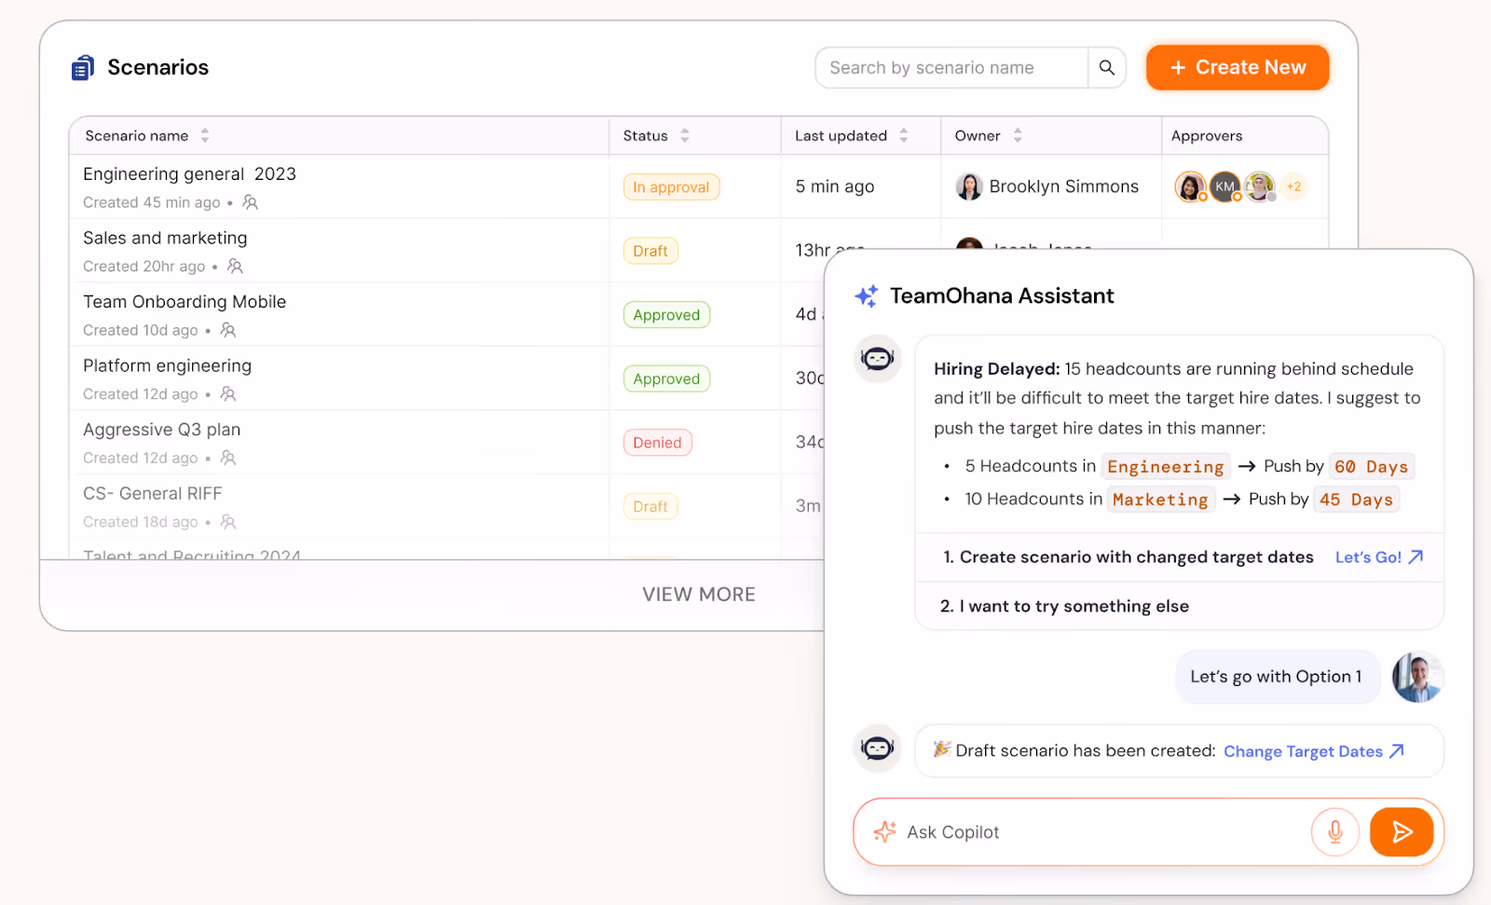Click the people icon under Team Onboarding Mobile
This screenshot has width=1491, height=905.
click(228, 330)
